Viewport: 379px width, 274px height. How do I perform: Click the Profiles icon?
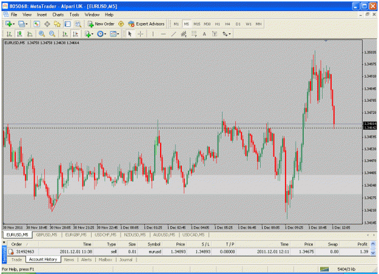coord(21,24)
